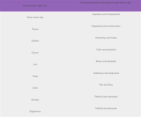Select the 'Fair and flirty' cell
This screenshot has width=141, height=117.
click(x=106, y=85)
